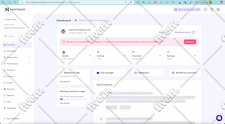Click the search magnifier icon in sidebar
The image size is (225, 124).
(6, 36)
